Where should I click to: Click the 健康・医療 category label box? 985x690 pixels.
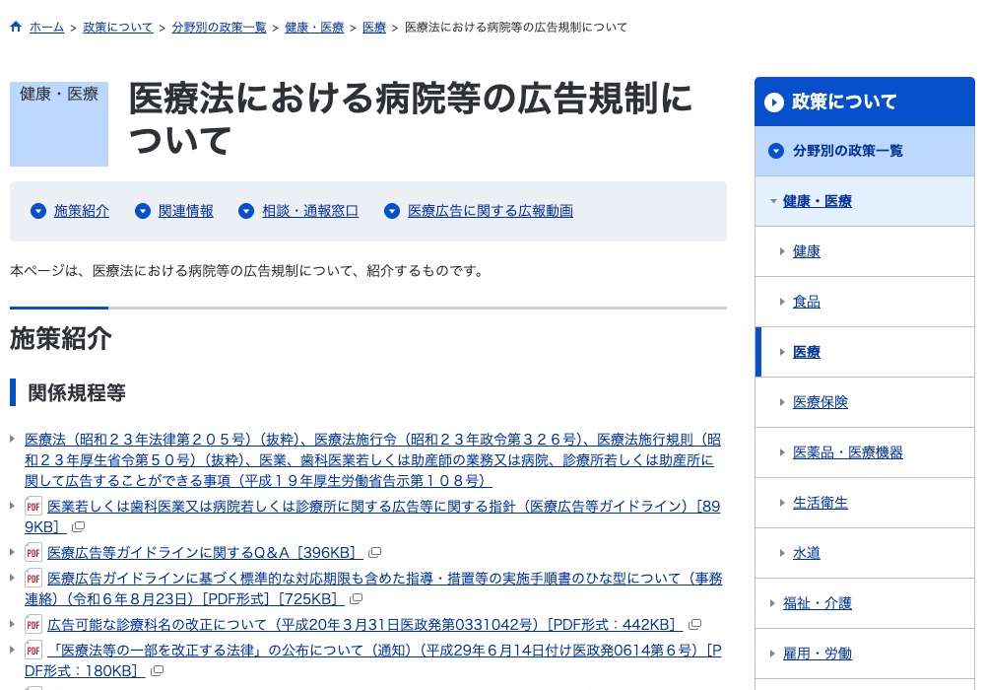(59, 124)
